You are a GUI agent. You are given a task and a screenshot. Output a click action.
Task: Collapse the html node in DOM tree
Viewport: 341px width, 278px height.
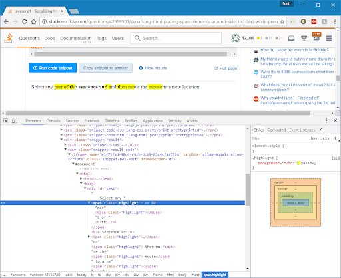(x=77, y=174)
